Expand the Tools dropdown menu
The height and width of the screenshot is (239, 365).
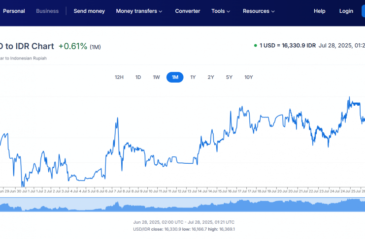221,11
